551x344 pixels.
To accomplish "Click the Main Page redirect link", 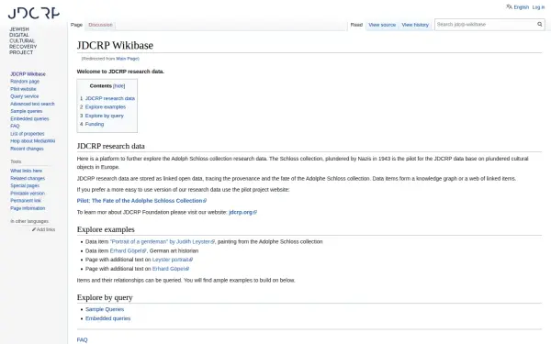I will coord(127,59).
